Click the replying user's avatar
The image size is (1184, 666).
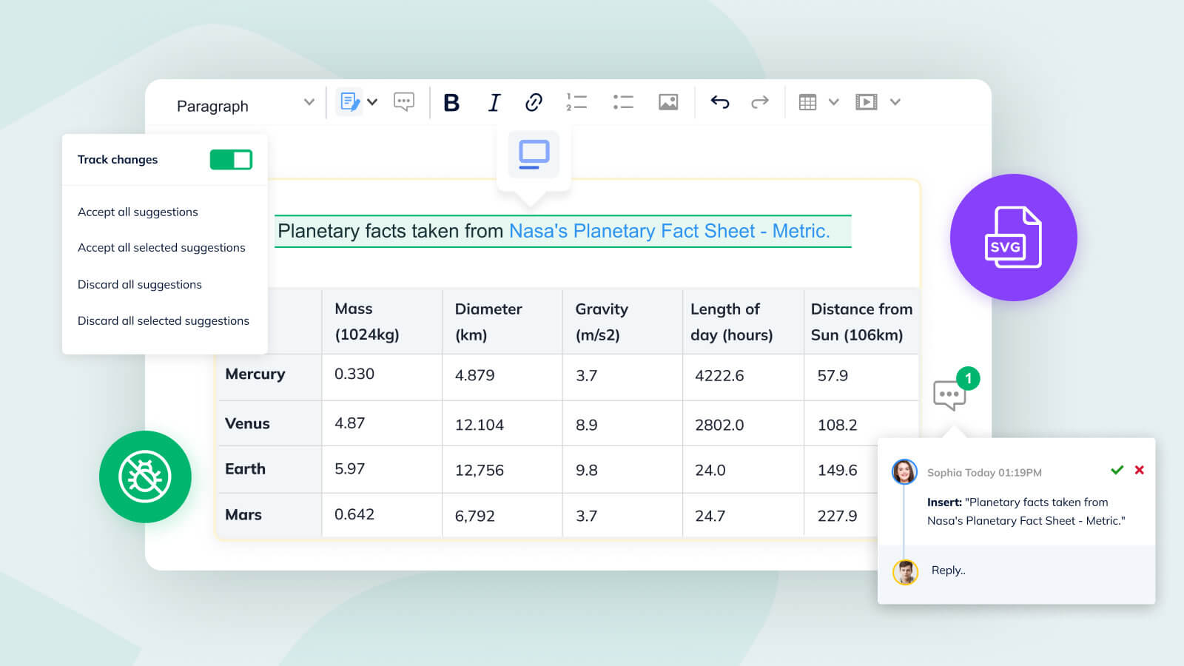point(905,571)
